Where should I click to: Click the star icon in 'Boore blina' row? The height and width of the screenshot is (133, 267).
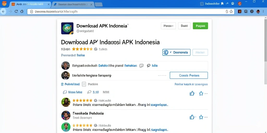201,93
